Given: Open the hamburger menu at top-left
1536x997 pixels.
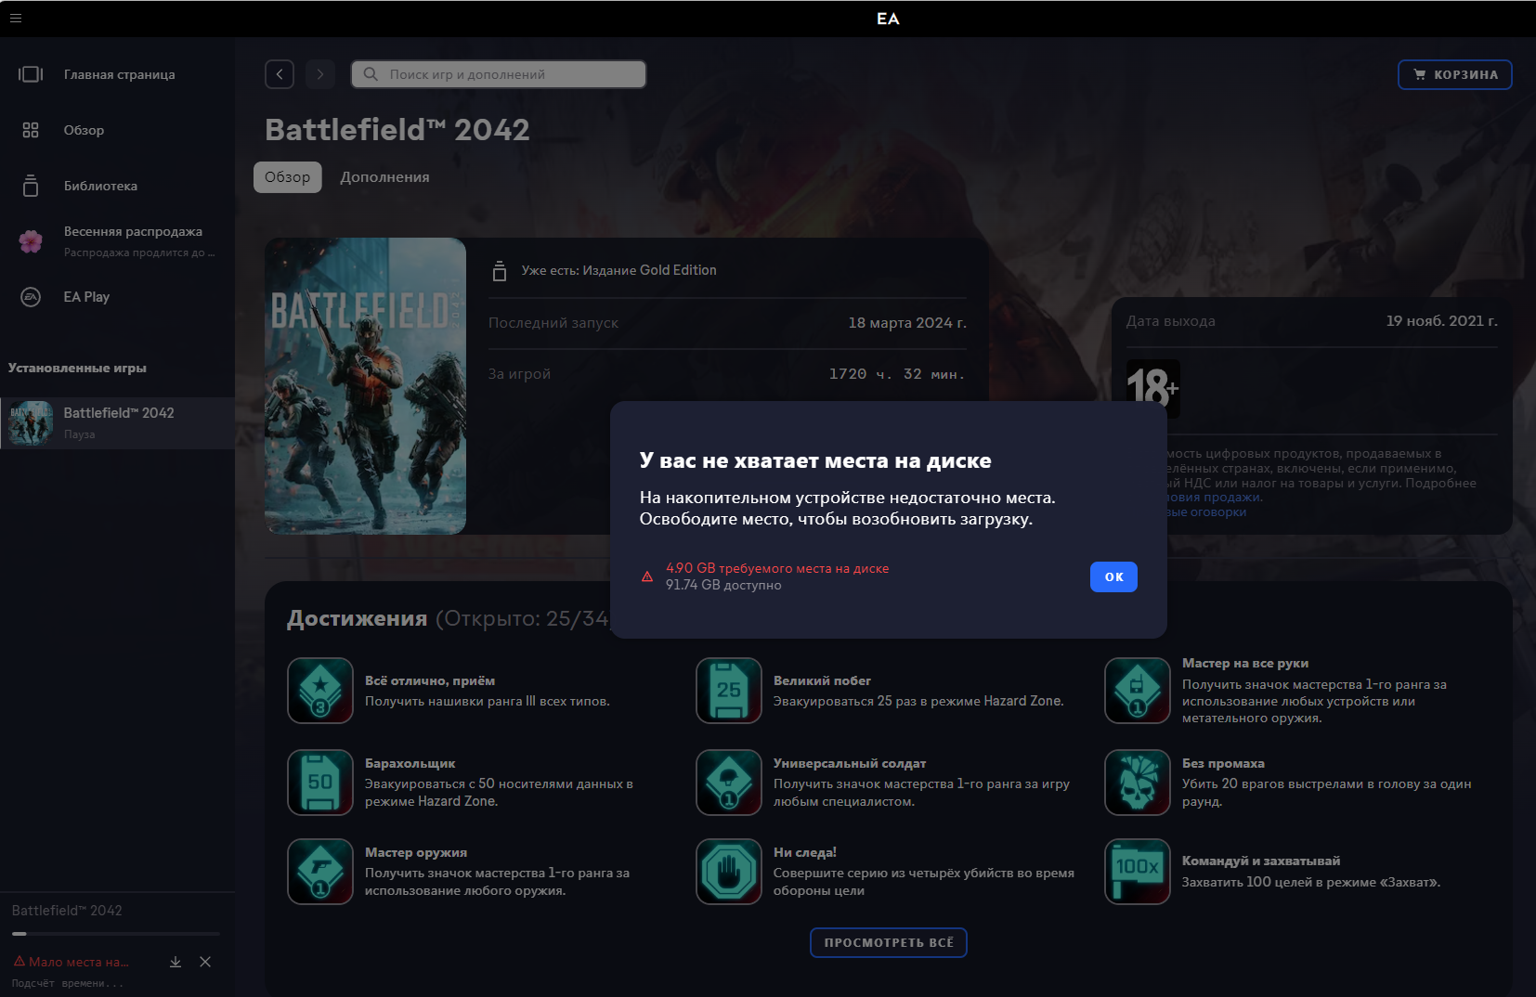Looking at the screenshot, I should [16, 18].
